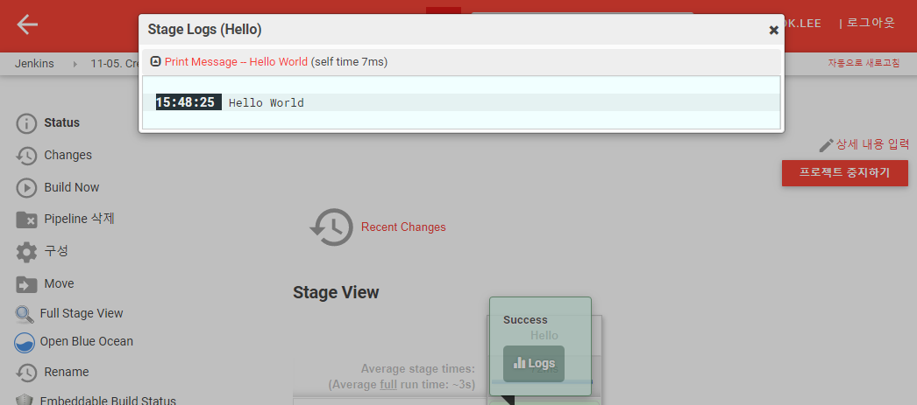Open the Print Message -- Hello World link
This screenshot has width=917, height=405.
coord(236,62)
